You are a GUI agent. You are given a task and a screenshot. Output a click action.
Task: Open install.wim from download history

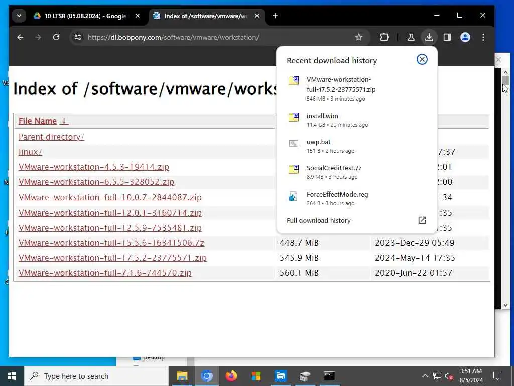(x=322, y=116)
